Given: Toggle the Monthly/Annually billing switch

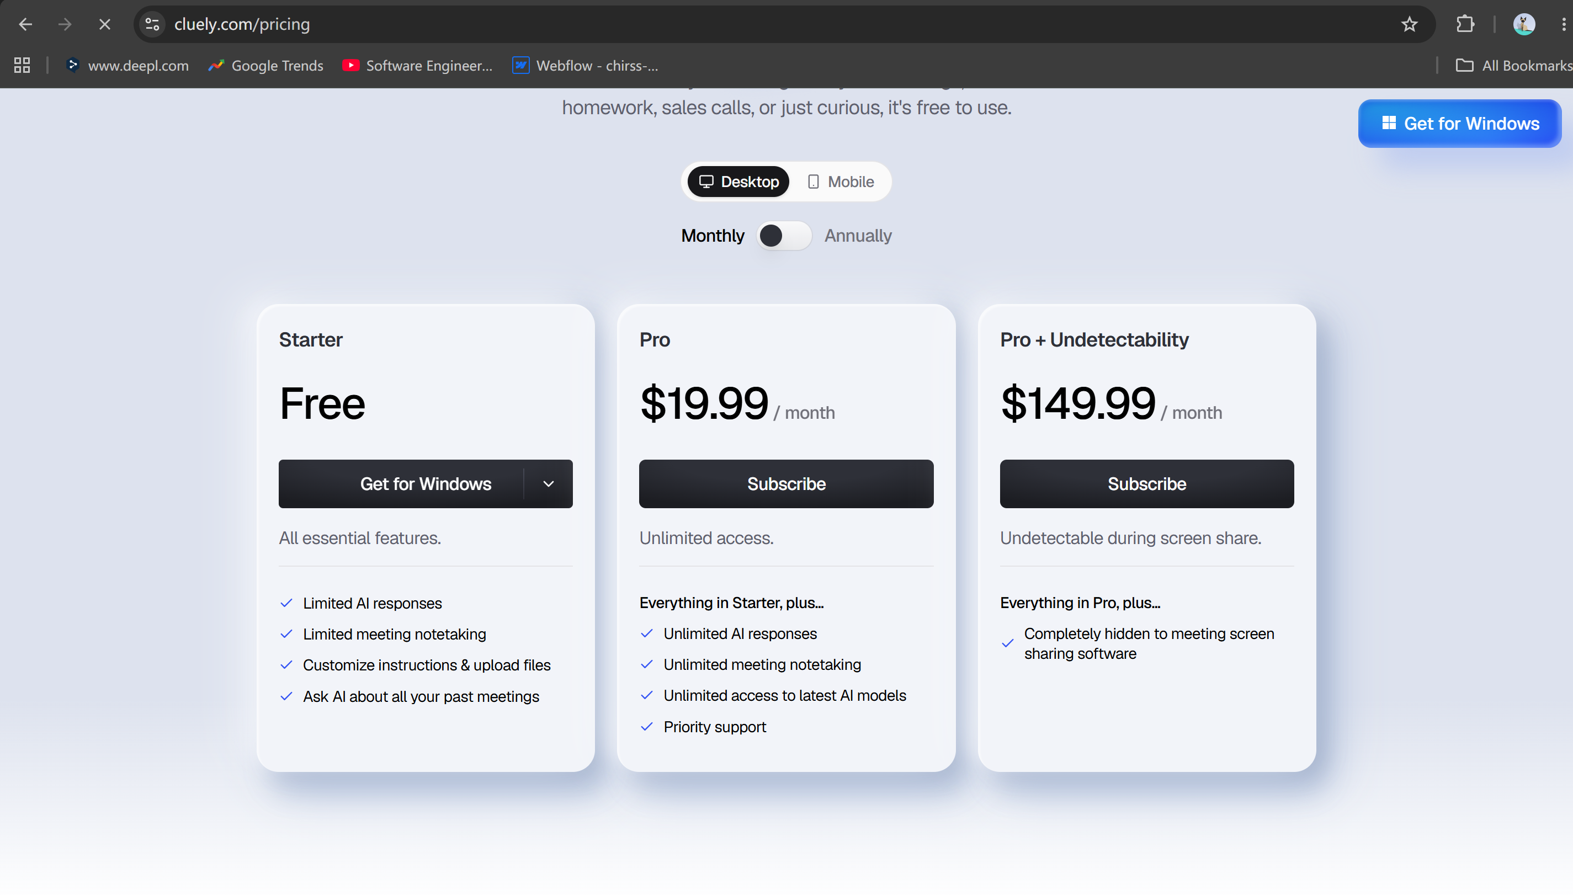Looking at the screenshot, I should pyautogui.click(x=784, y=236).
